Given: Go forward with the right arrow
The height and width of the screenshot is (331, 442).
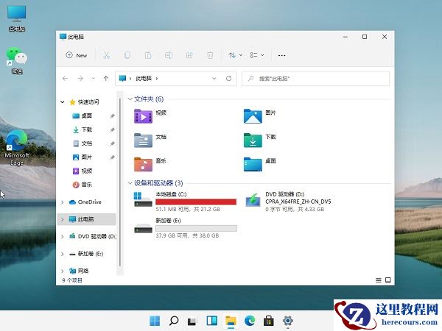Looking at the screenshot, I should click(80, 78).
